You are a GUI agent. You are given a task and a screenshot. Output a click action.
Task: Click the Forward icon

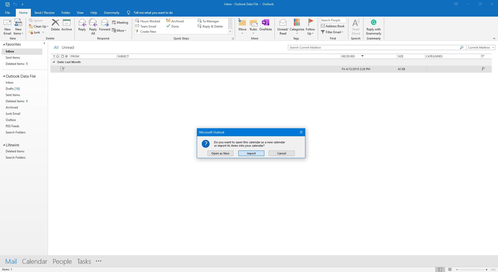105,25
